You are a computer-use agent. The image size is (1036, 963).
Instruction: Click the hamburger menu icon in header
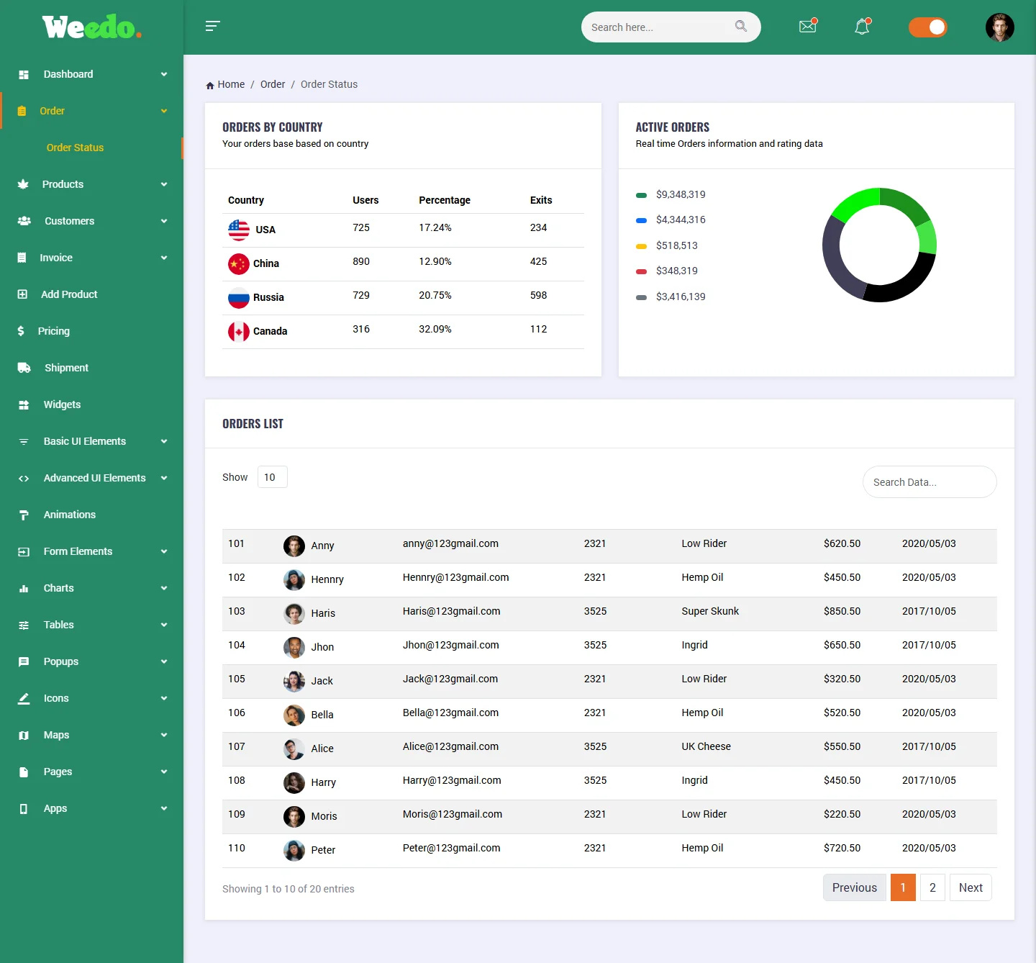coord(212,27)
